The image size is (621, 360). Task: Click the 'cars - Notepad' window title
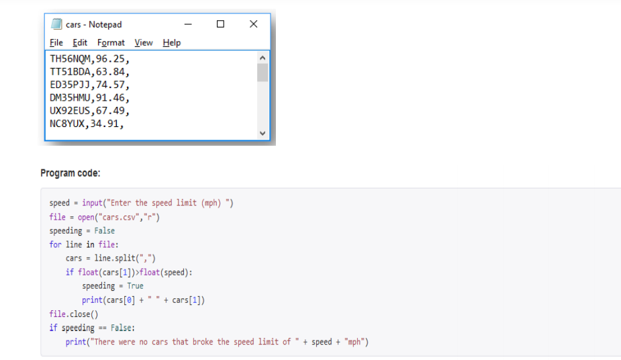(x=94, y=25)
